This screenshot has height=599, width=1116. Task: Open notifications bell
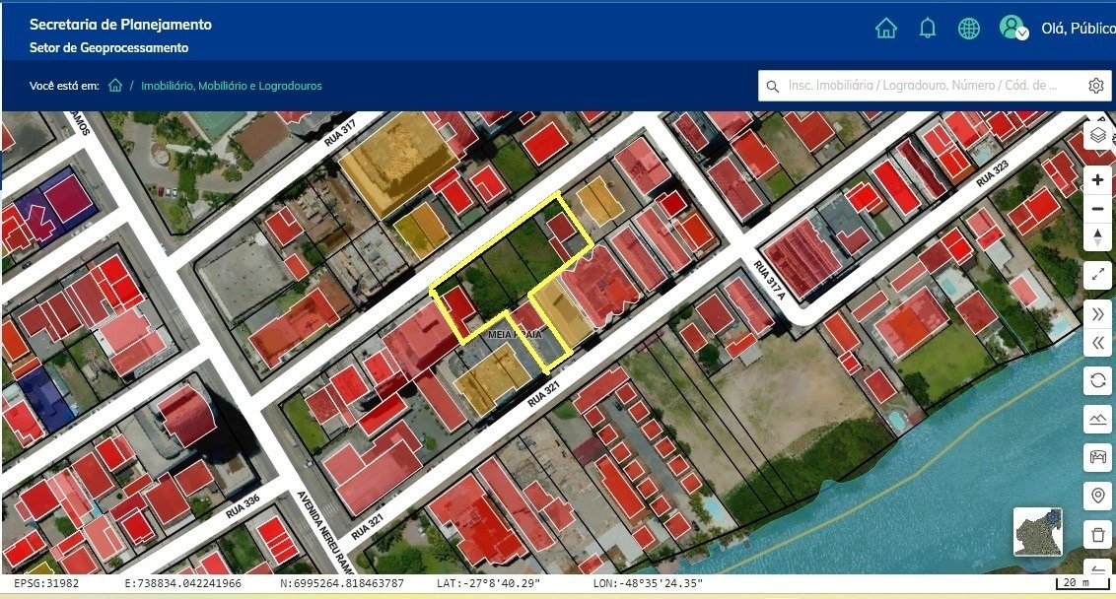click(928, 29)
